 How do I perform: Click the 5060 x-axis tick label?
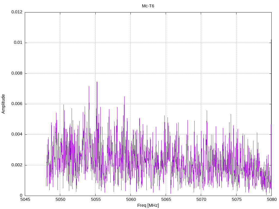pos(131,199)
